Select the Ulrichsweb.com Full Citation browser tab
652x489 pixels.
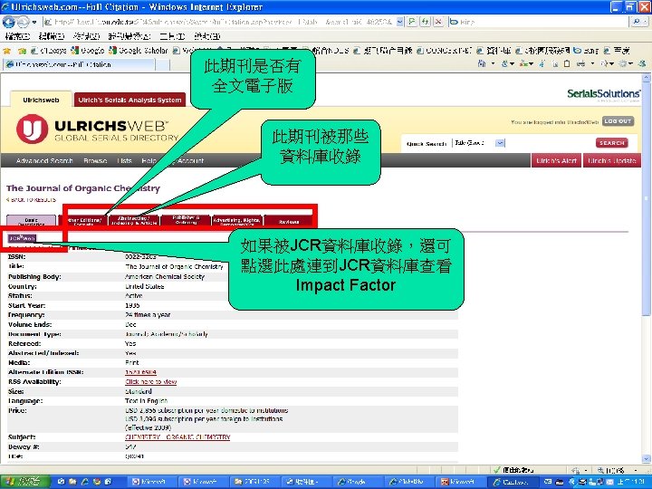[79, 64]
